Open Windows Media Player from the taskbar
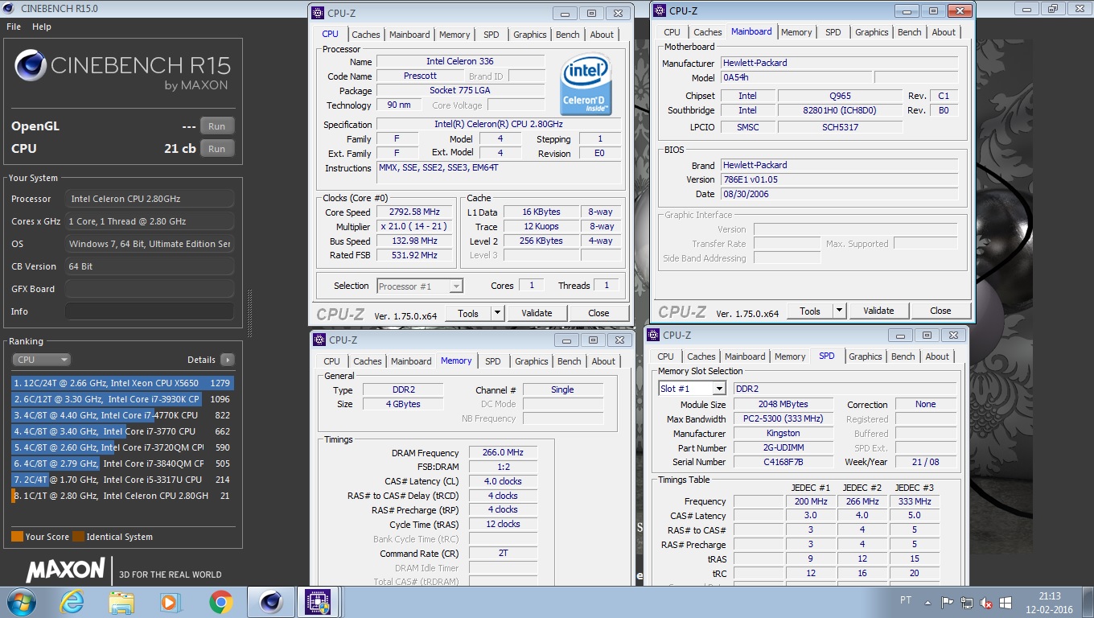This screenshot has height=618, width=1094. (x=171, y=602)
